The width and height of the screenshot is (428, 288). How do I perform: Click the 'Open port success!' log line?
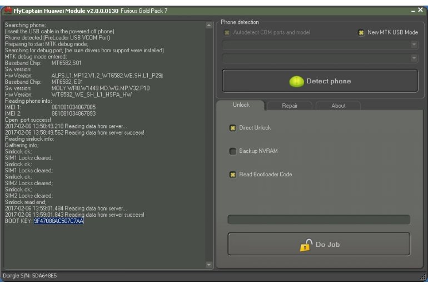(x=28, y=120)
